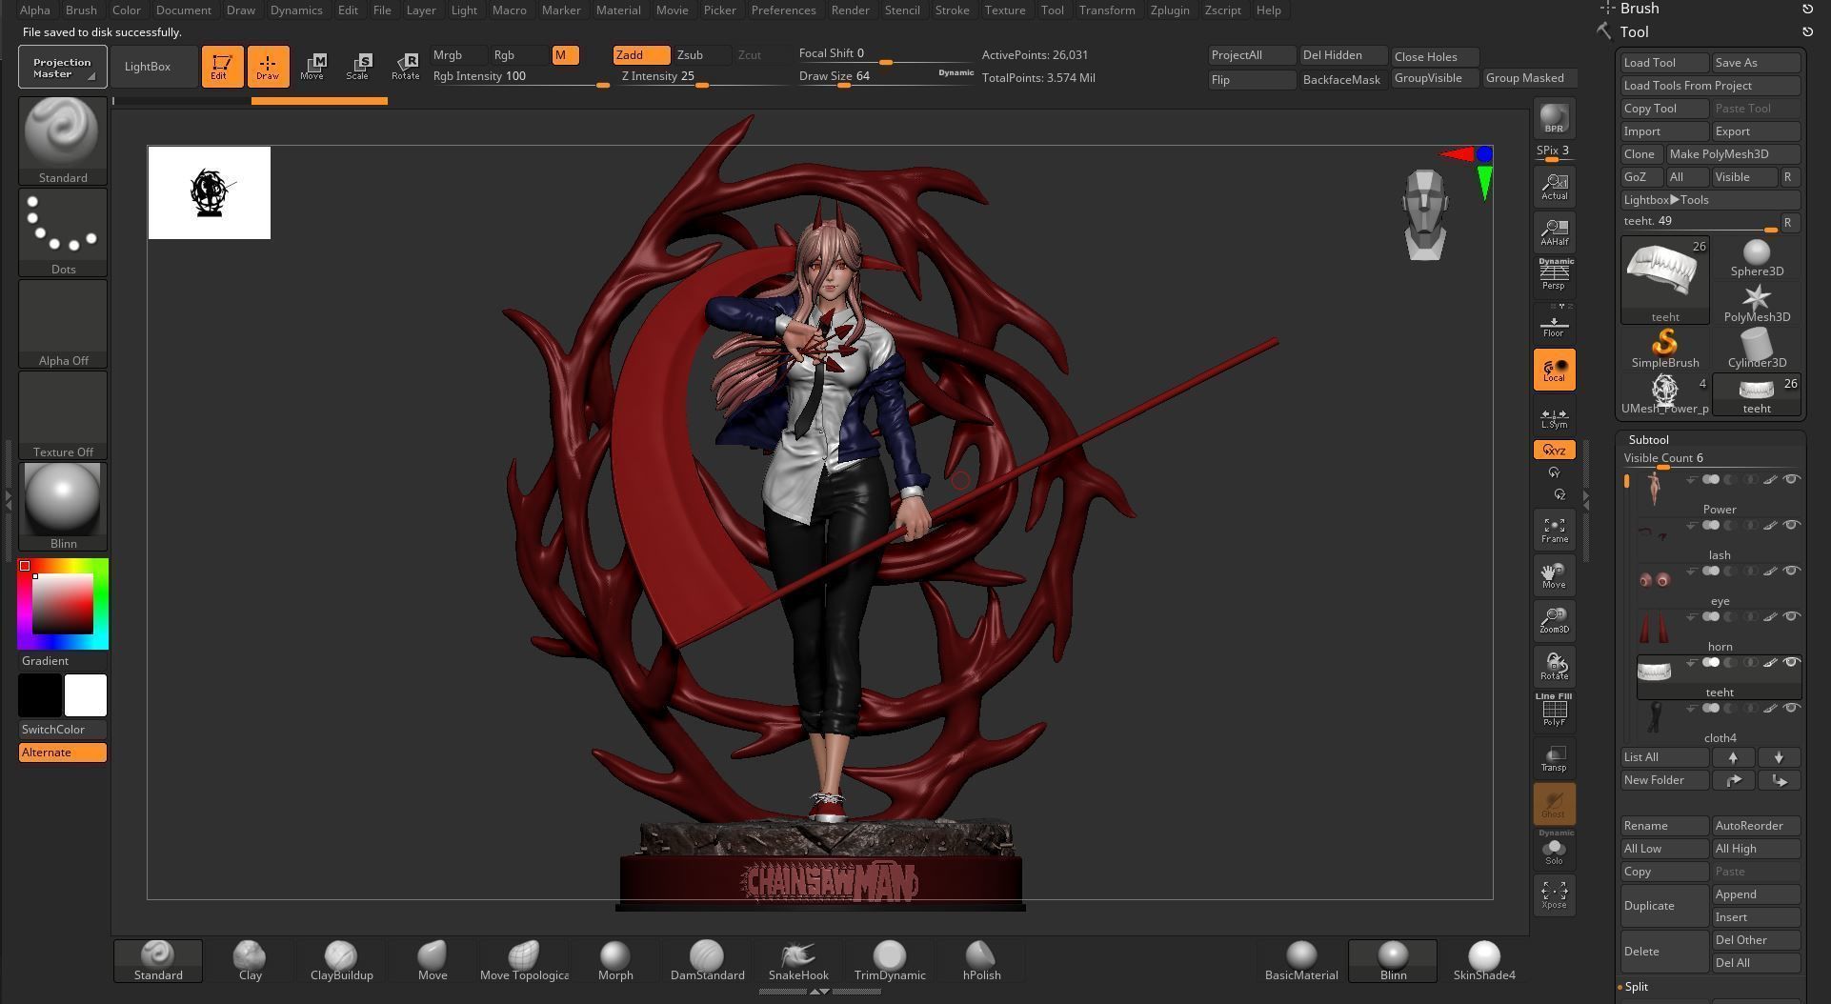The height and width of the screenshot is (1004, 1831).
Task: Select the Cylinder3D tool
Action: coord(1757,350)
